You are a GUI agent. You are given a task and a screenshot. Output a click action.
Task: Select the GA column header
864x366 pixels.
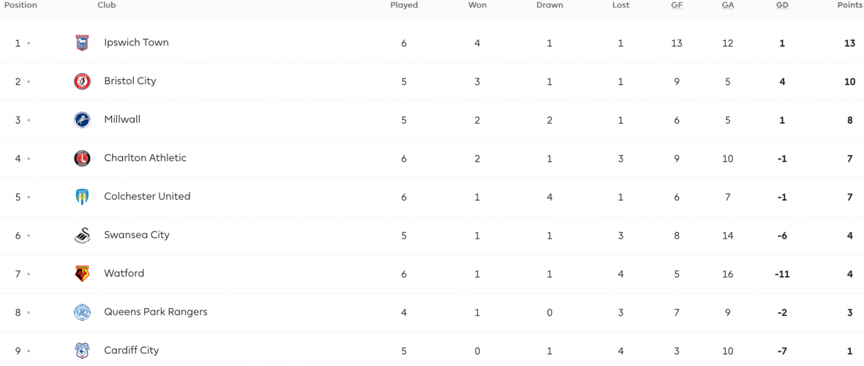pyautogui.click(x=727, y=6)
